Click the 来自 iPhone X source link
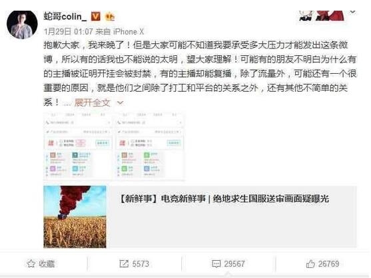The width and height of the screenshot is (371, 278). coord(119,31)
